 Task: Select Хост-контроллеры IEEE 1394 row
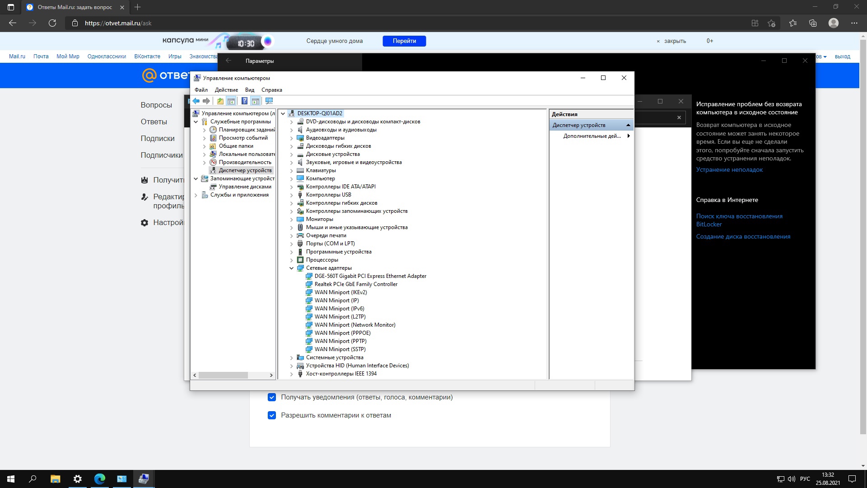coord(341,374)
